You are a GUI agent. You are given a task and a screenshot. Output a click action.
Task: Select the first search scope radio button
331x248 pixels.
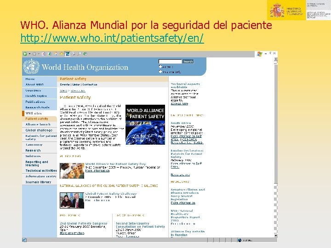tap(160, 67)
